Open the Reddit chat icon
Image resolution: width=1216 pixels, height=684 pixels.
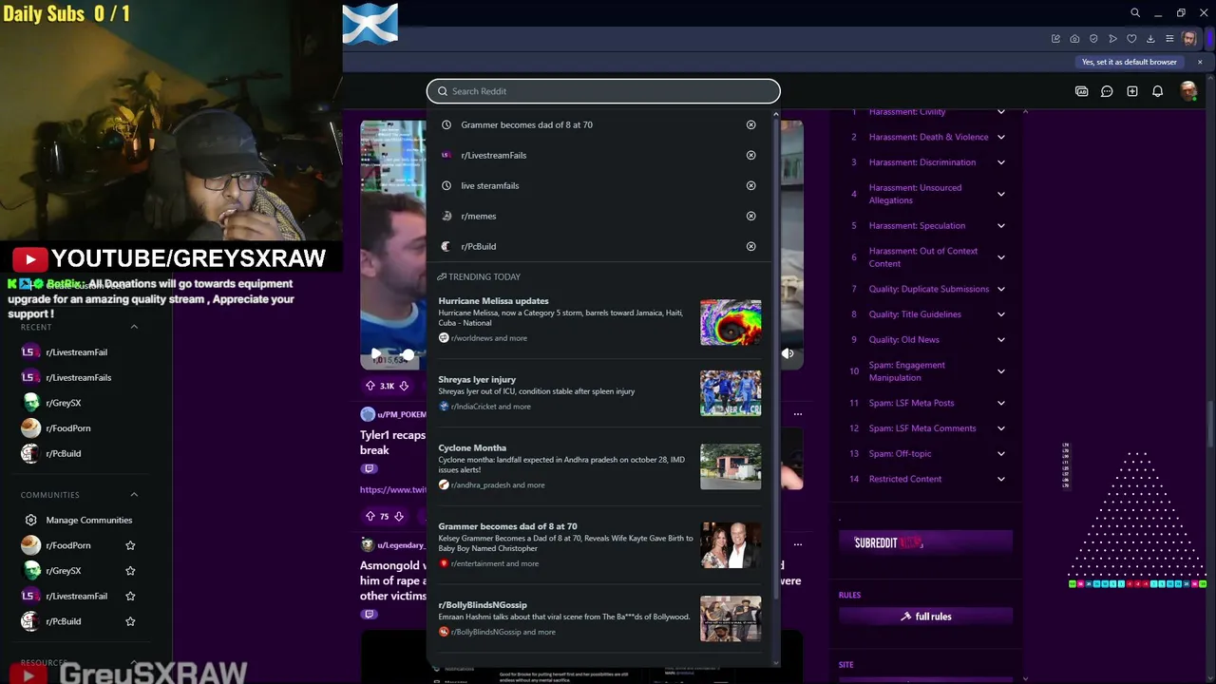click(x=1107, y=91)
